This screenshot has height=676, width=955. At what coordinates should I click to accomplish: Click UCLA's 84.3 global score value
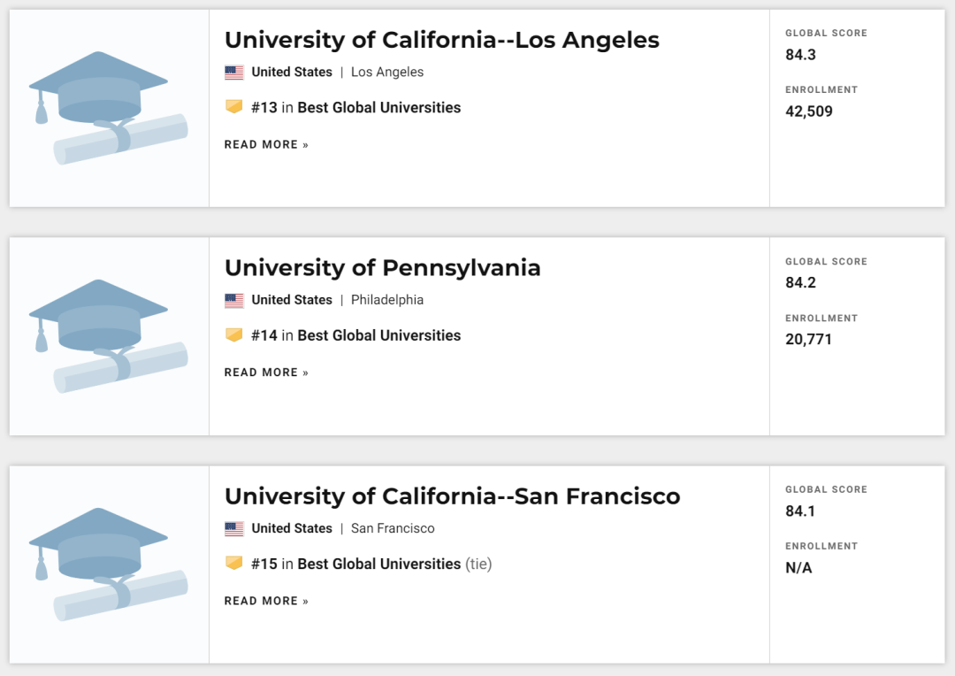800,55
